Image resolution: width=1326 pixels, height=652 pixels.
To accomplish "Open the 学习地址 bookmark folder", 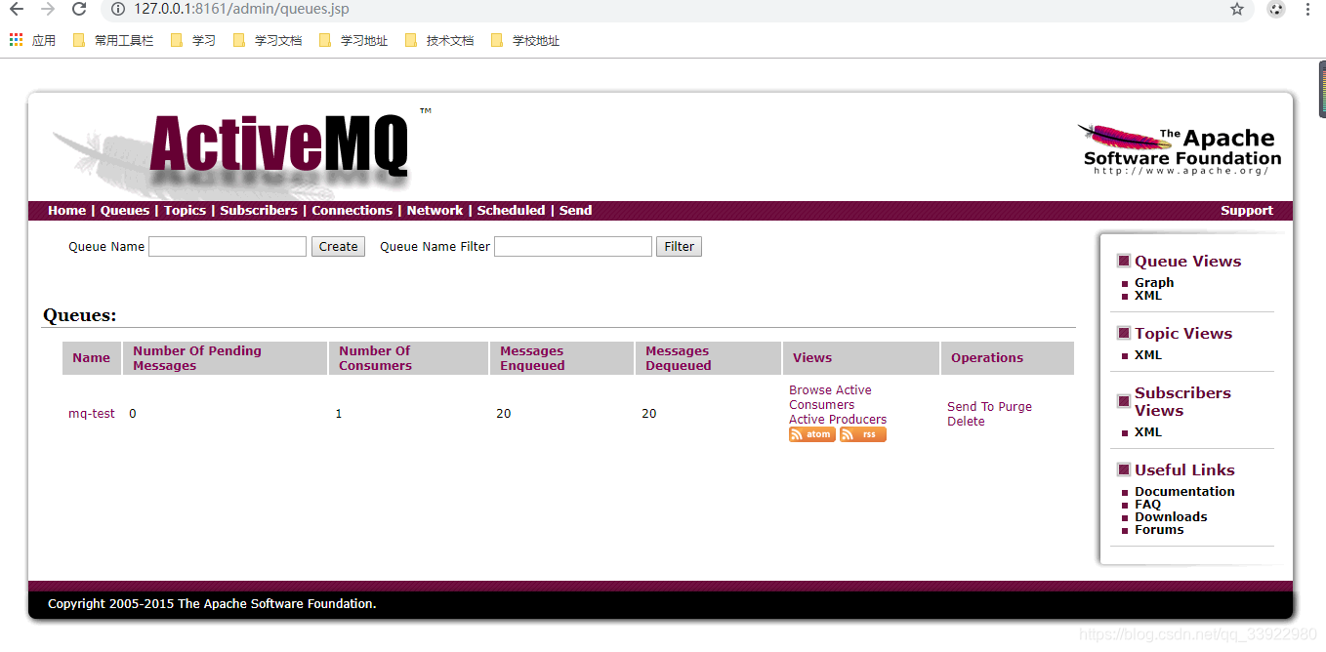I will (353, 41).
